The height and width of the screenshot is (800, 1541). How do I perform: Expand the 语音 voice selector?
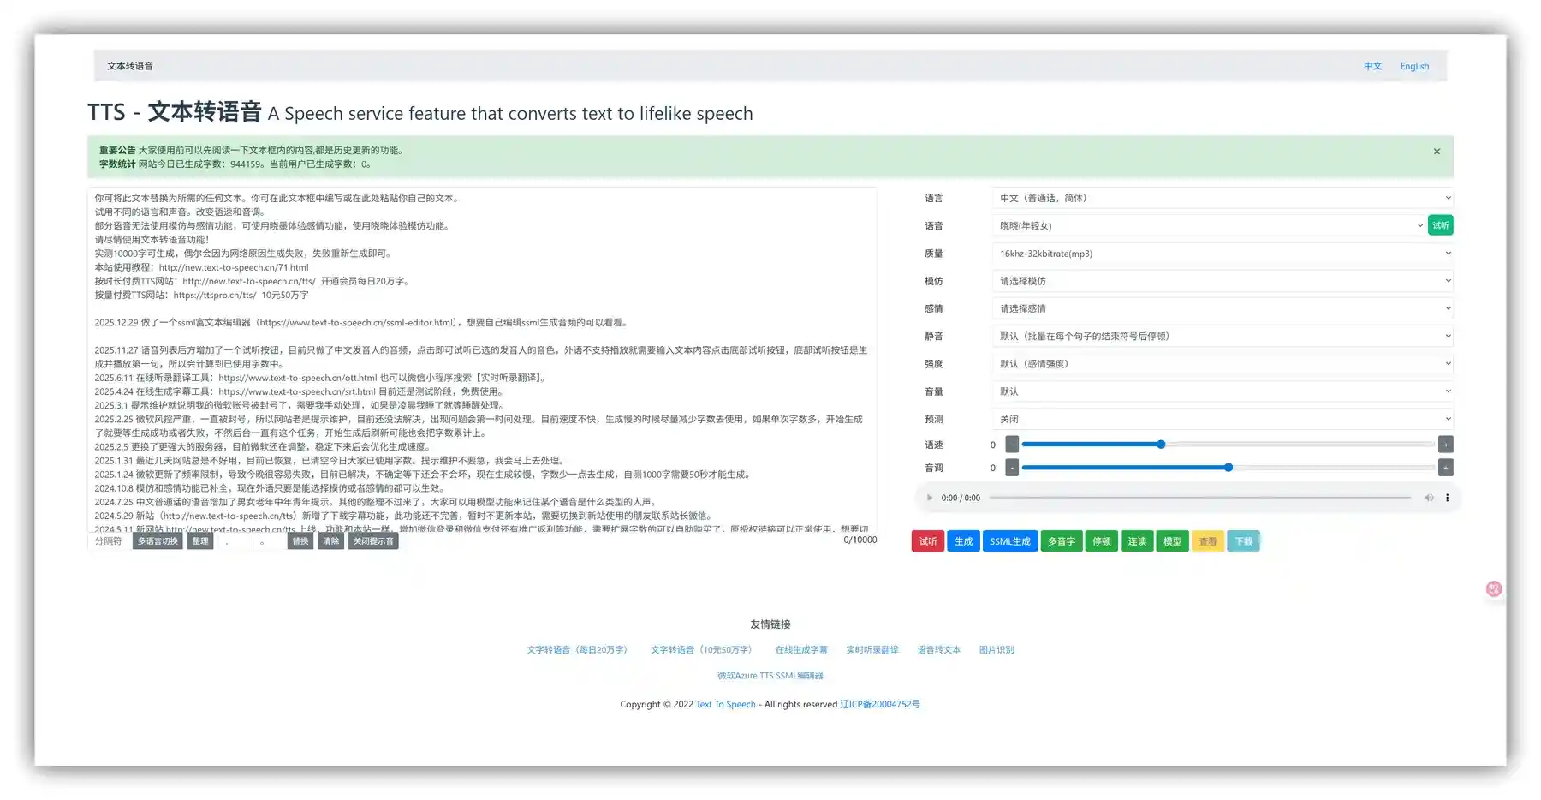(x=1207, y=226)
